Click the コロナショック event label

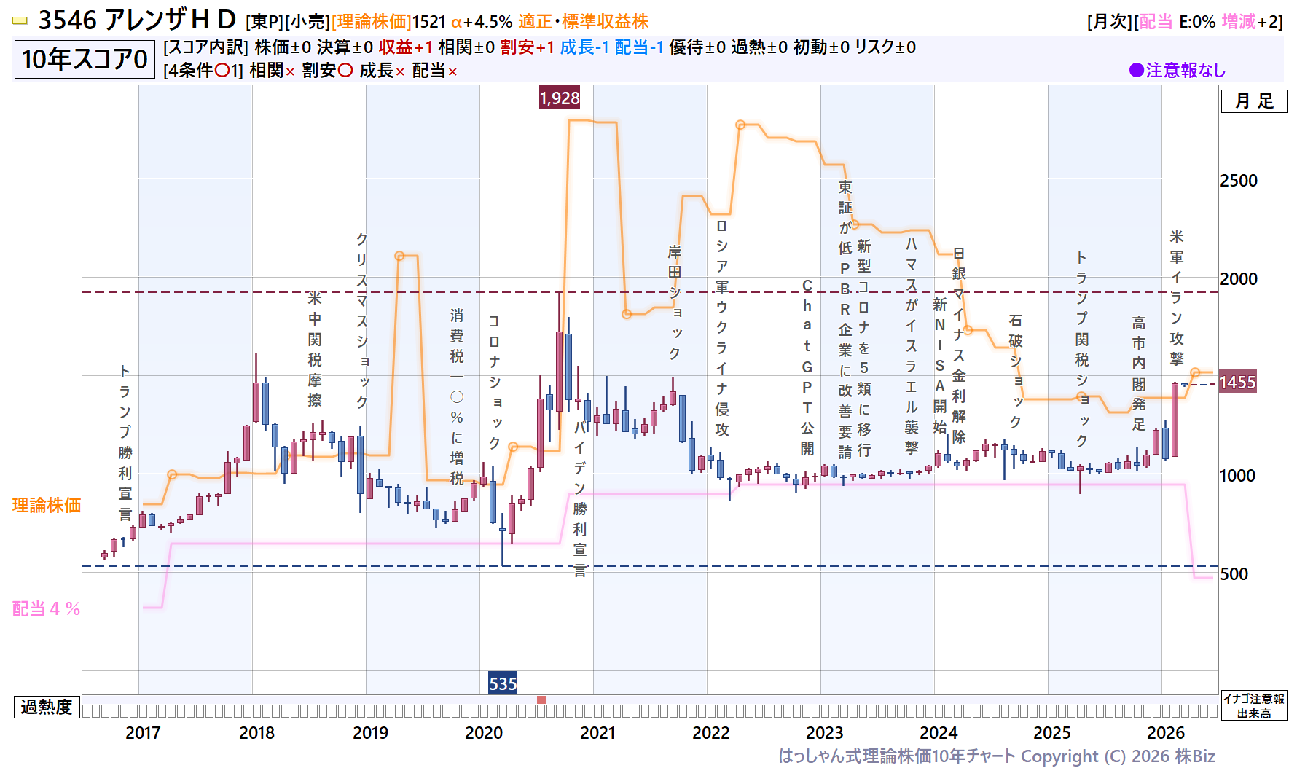point(495,382)
